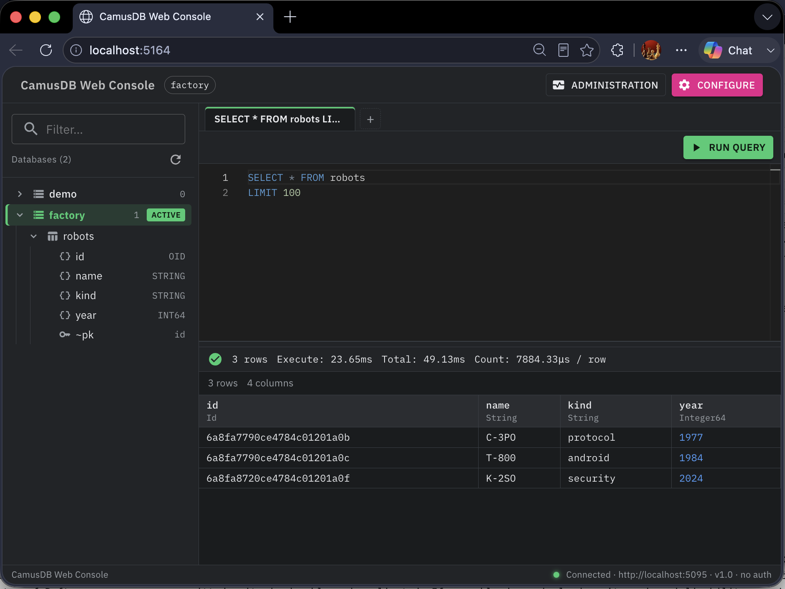This screenshot has width=785, height=589.
Task: Collapse the robots table node
Action: coord(34,236)
